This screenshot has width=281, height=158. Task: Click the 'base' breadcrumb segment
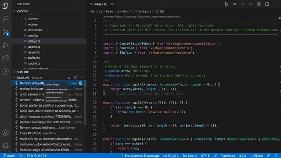[109, 11]
